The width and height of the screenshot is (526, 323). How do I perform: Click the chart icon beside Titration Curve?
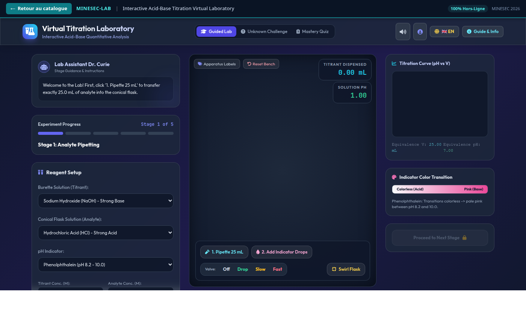394,63
